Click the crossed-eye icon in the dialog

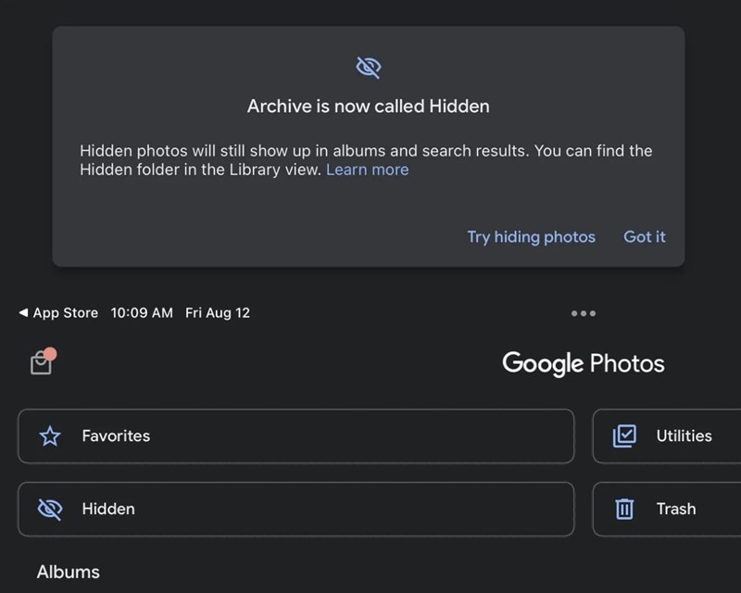(x=369, y=66)
